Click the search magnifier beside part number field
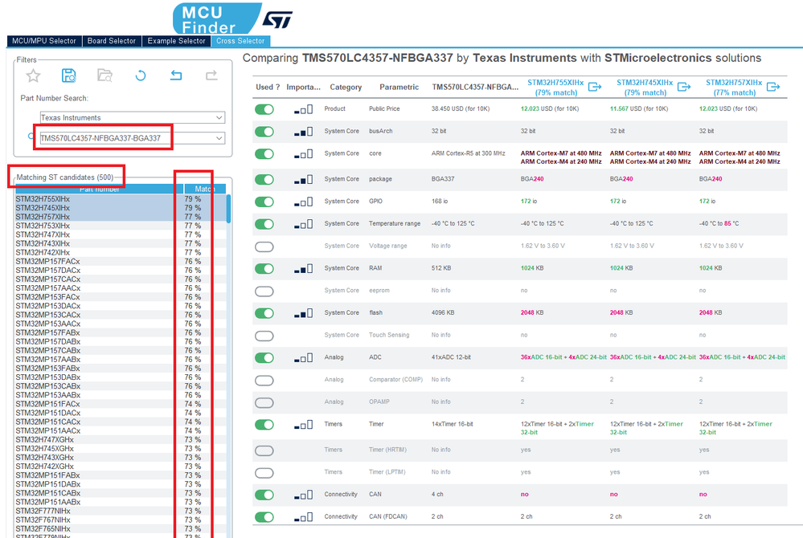 pos(31,136)
